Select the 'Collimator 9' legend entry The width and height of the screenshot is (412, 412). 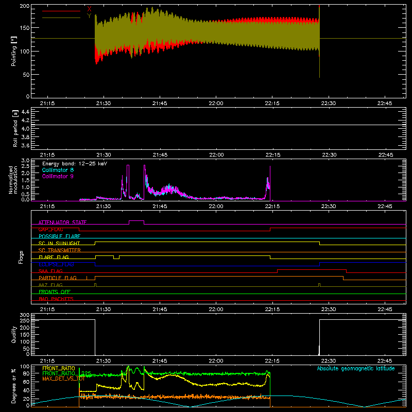(x=58, y=176)
